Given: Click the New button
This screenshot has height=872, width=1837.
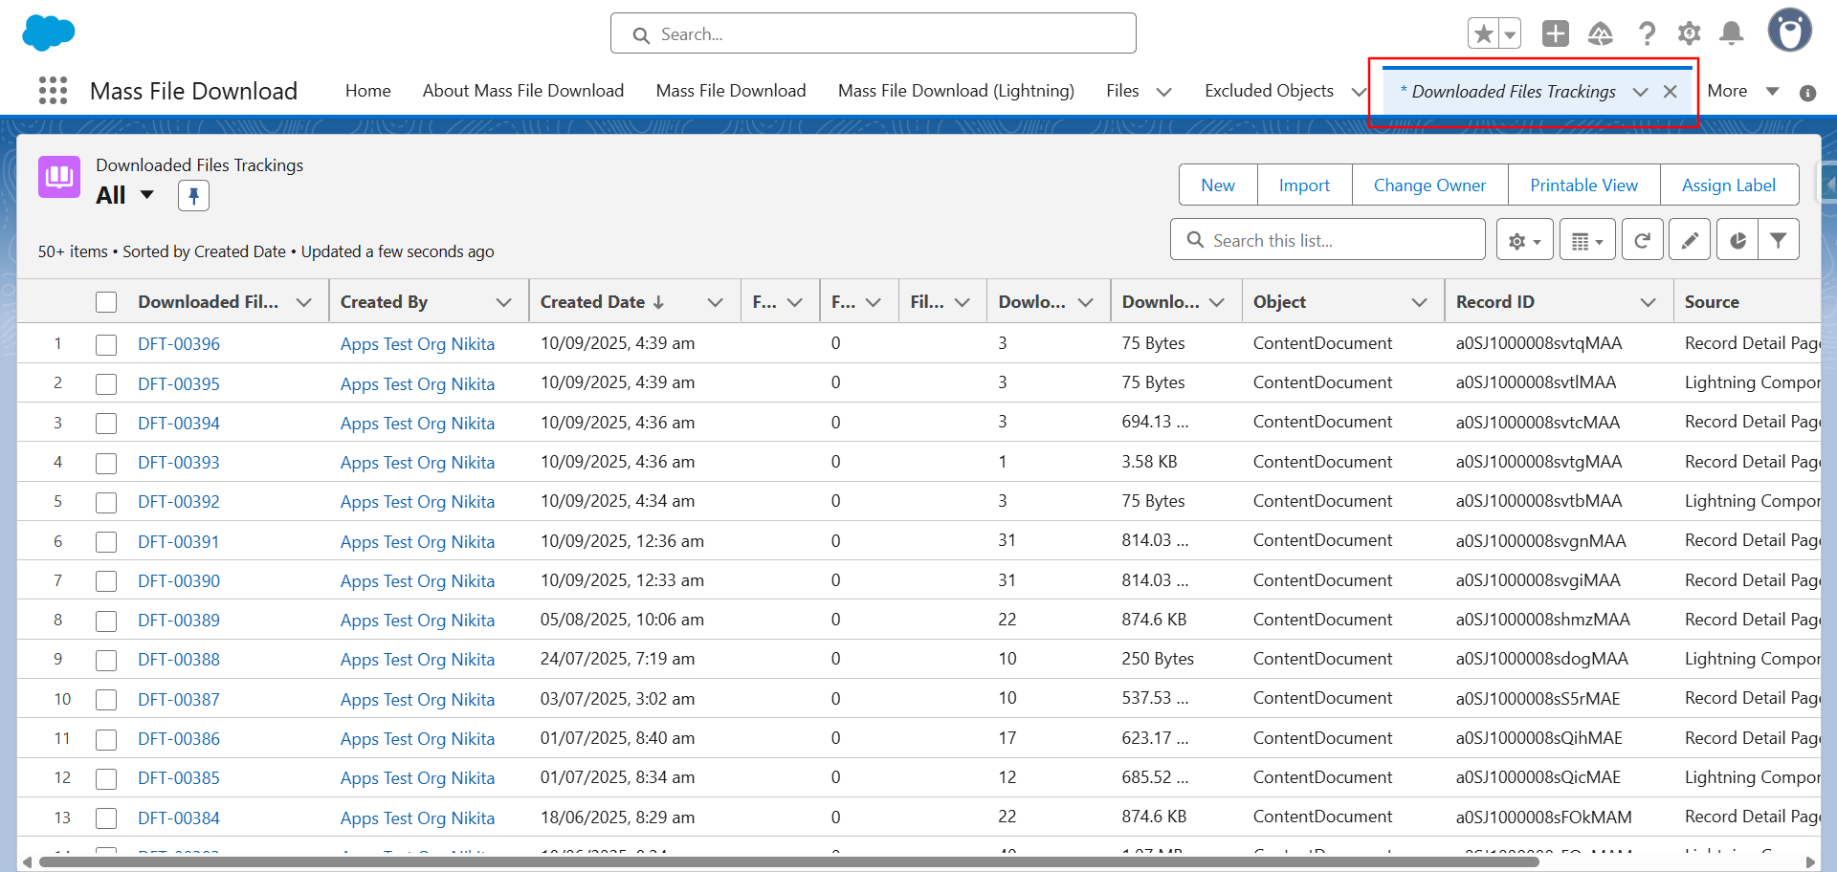Looking at the screenshot, I should pos(1218,185).
